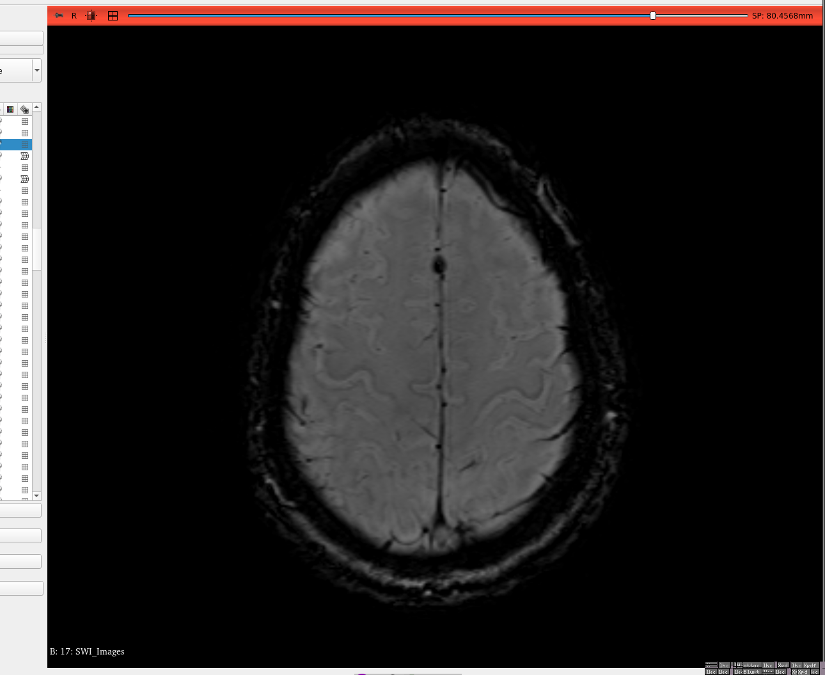This screenshot has width=825, height=675.
Task: Click the transform column header icon
Action: 24,109
